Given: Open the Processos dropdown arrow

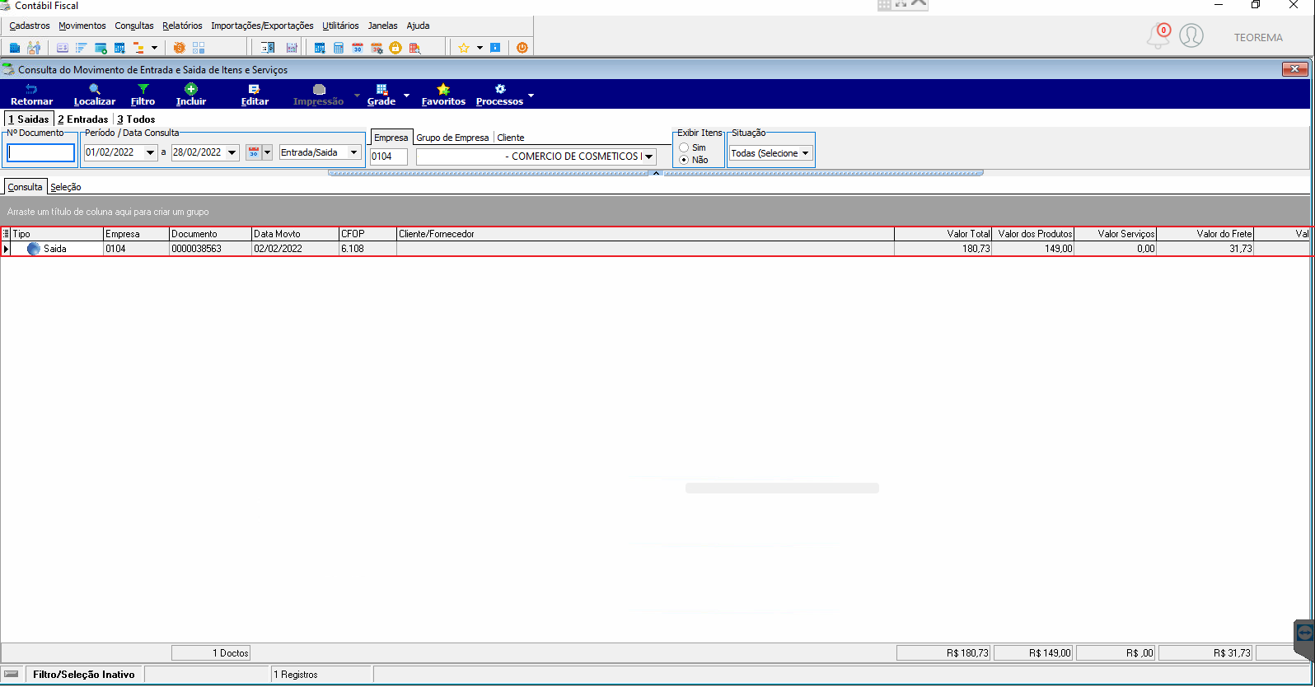Looking at the screenshot, I should click(x=531, y=96).
